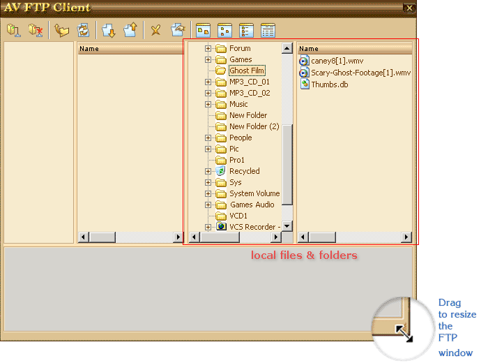Select the System Volume folder

click(x=254, y=193)
